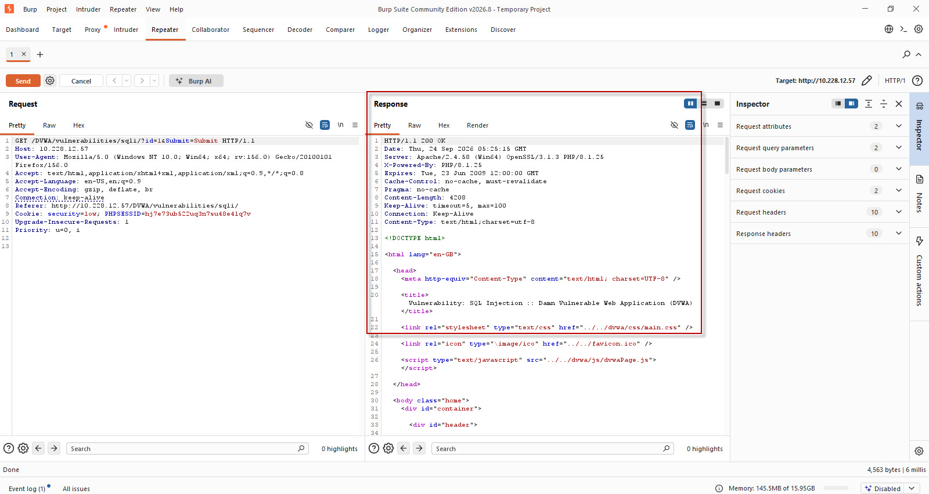This screenshot has height=494, width=929.
Task: View memory info icon in status bar
Action: point(719,488)
